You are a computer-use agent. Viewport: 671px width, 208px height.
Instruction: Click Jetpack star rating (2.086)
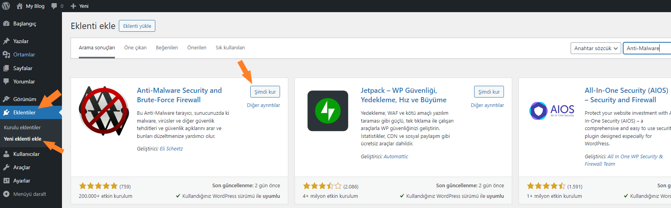coord(322,186)
